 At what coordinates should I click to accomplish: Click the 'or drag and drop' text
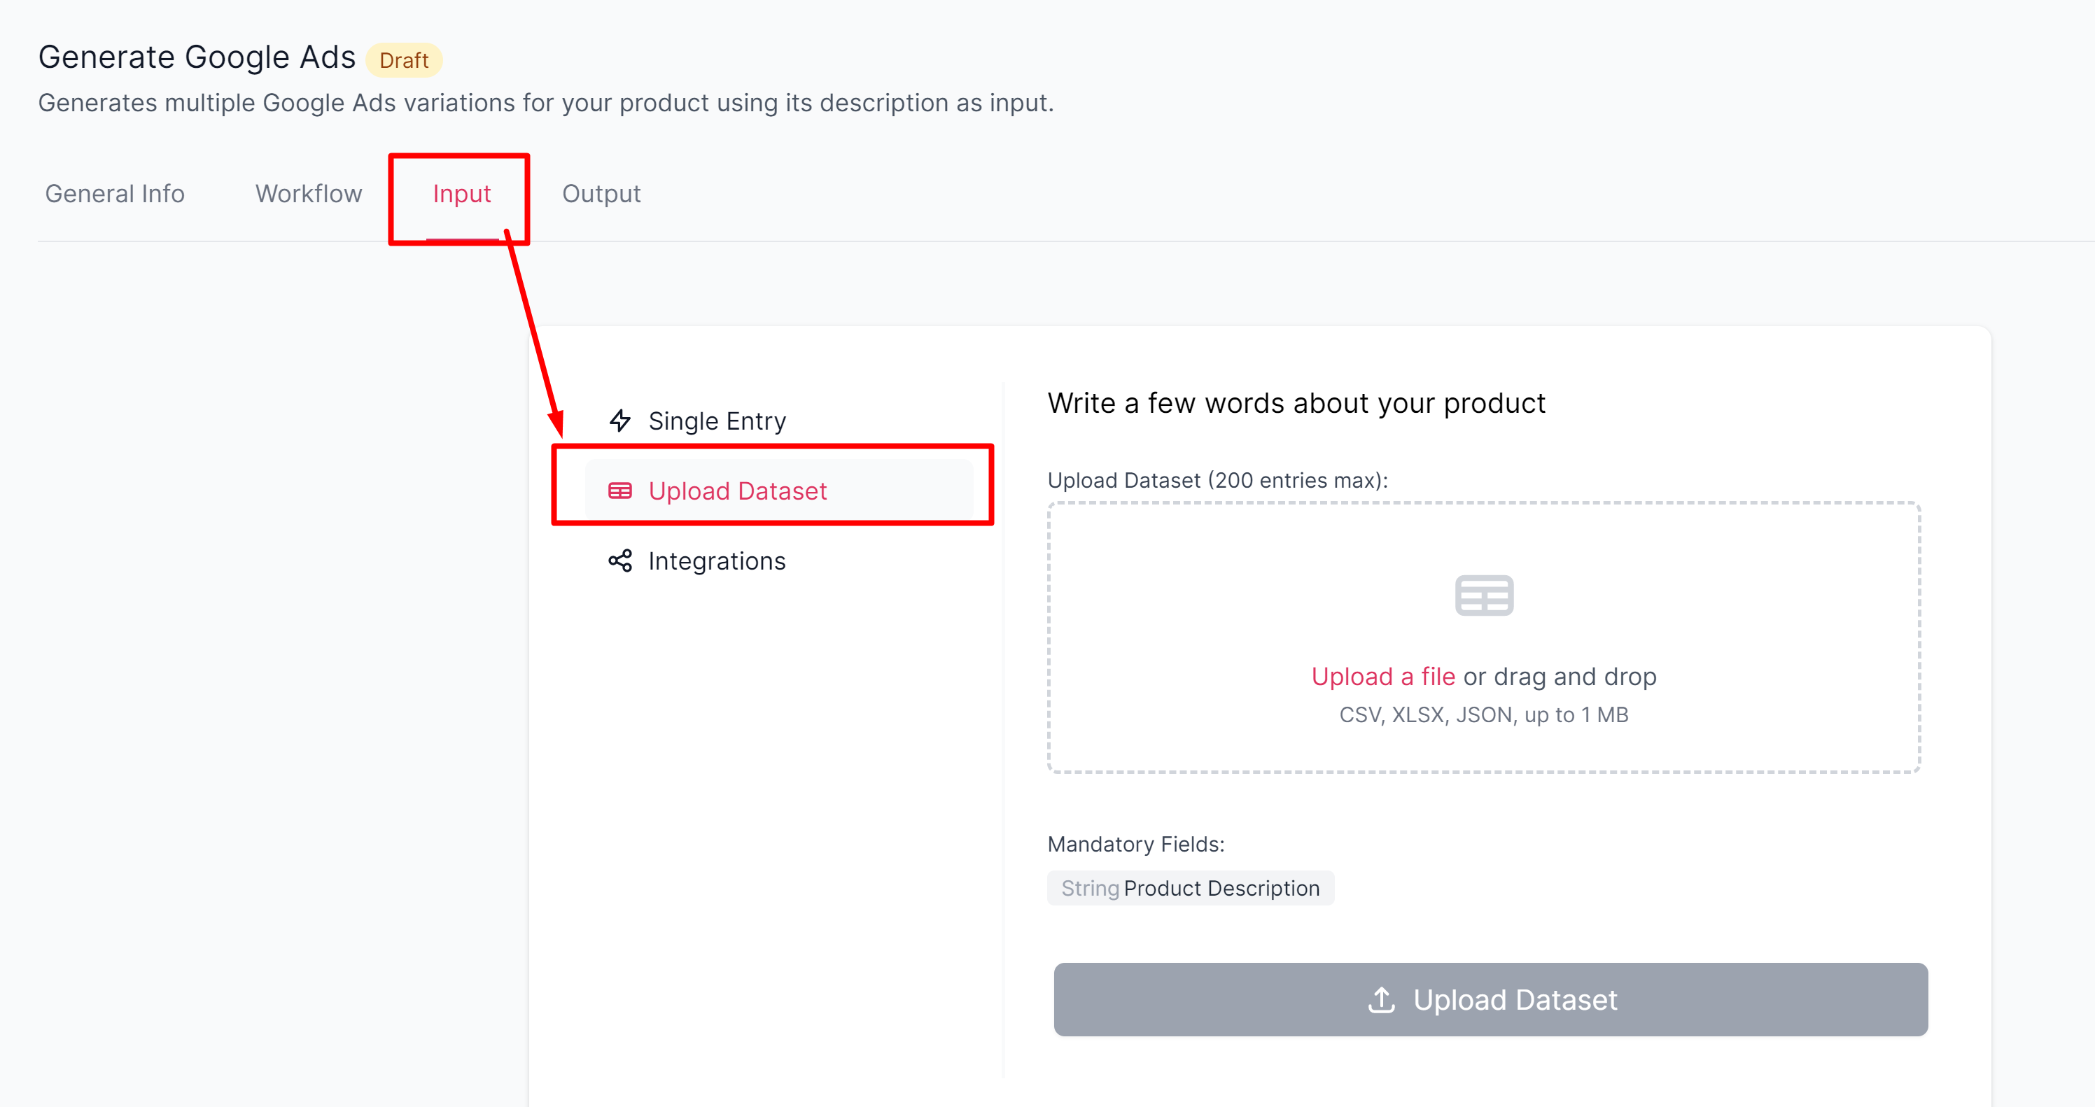[1559, 676]
